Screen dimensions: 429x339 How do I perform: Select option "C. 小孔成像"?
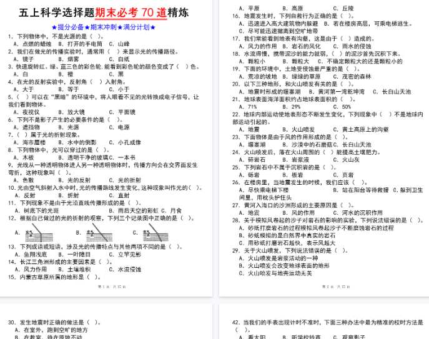[125, 142]
